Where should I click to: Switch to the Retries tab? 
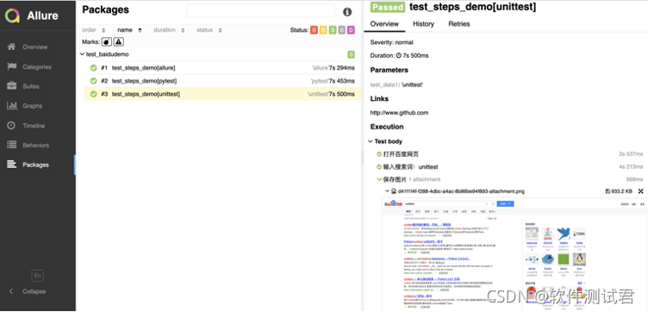[x=459, y=24]
